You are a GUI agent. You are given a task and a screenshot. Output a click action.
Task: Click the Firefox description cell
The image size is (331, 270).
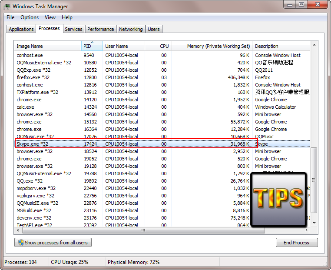(263, 77)
